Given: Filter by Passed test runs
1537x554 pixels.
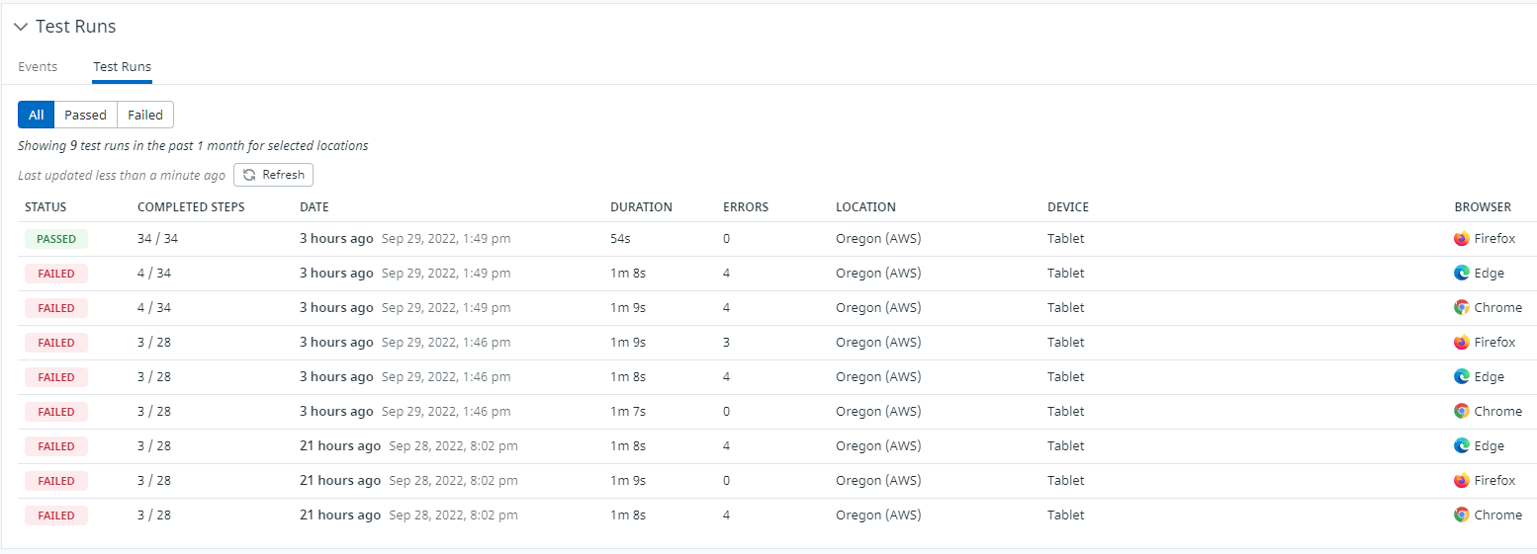Looking at the screenshot, I should click(x=85, y=115).
